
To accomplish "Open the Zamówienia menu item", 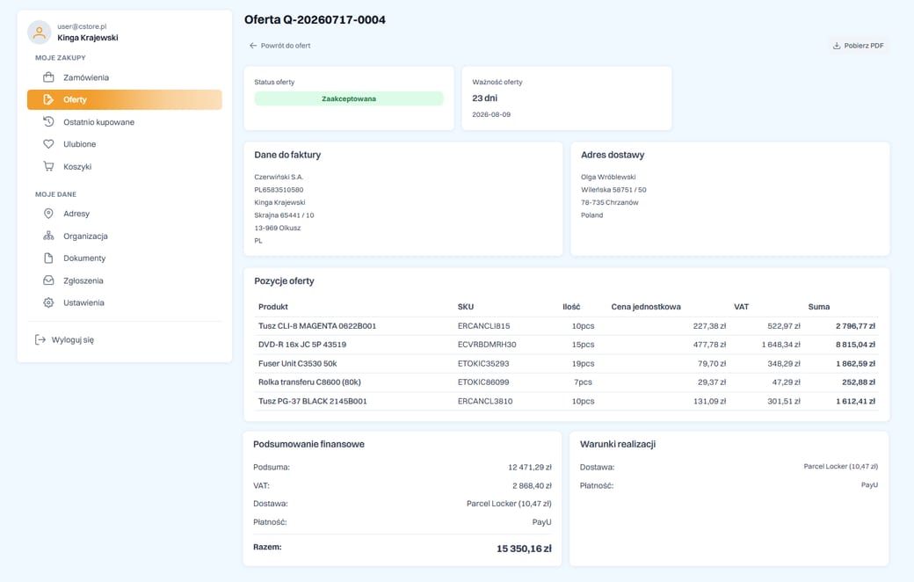I will tap(124, 77).
